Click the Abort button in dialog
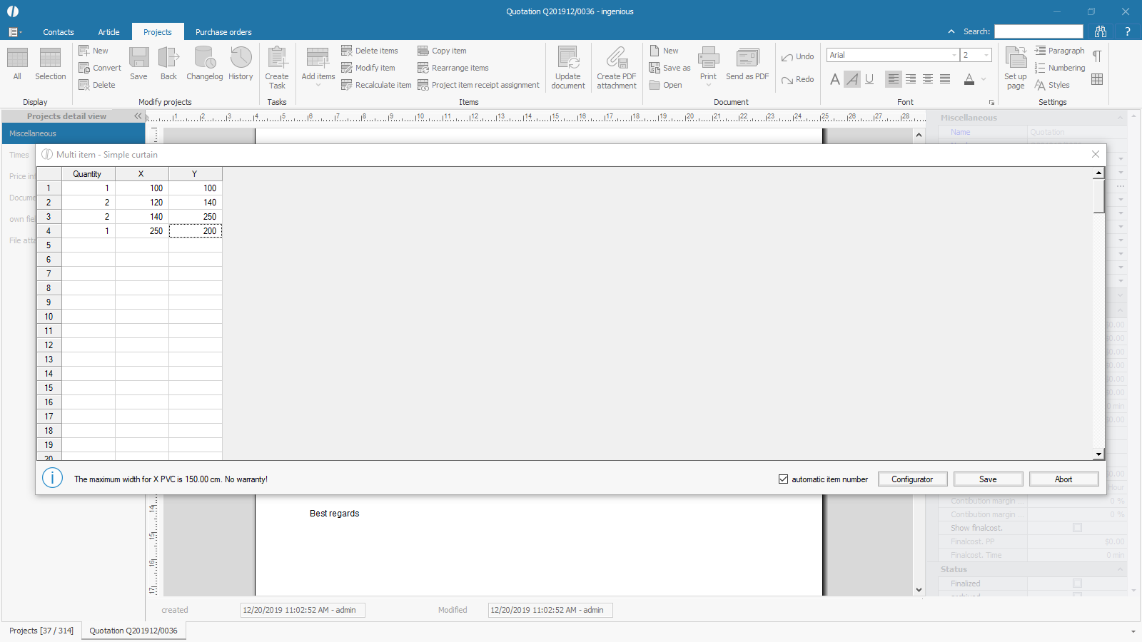Image resolution: width=1142 pixels, height=642 pixels. point(1063,479)
